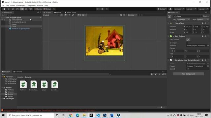
Task: Toggle scene audio icon
Action: pos(69,15)
